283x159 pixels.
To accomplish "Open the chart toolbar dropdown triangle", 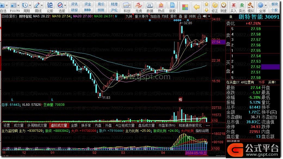I will [209, 16].
